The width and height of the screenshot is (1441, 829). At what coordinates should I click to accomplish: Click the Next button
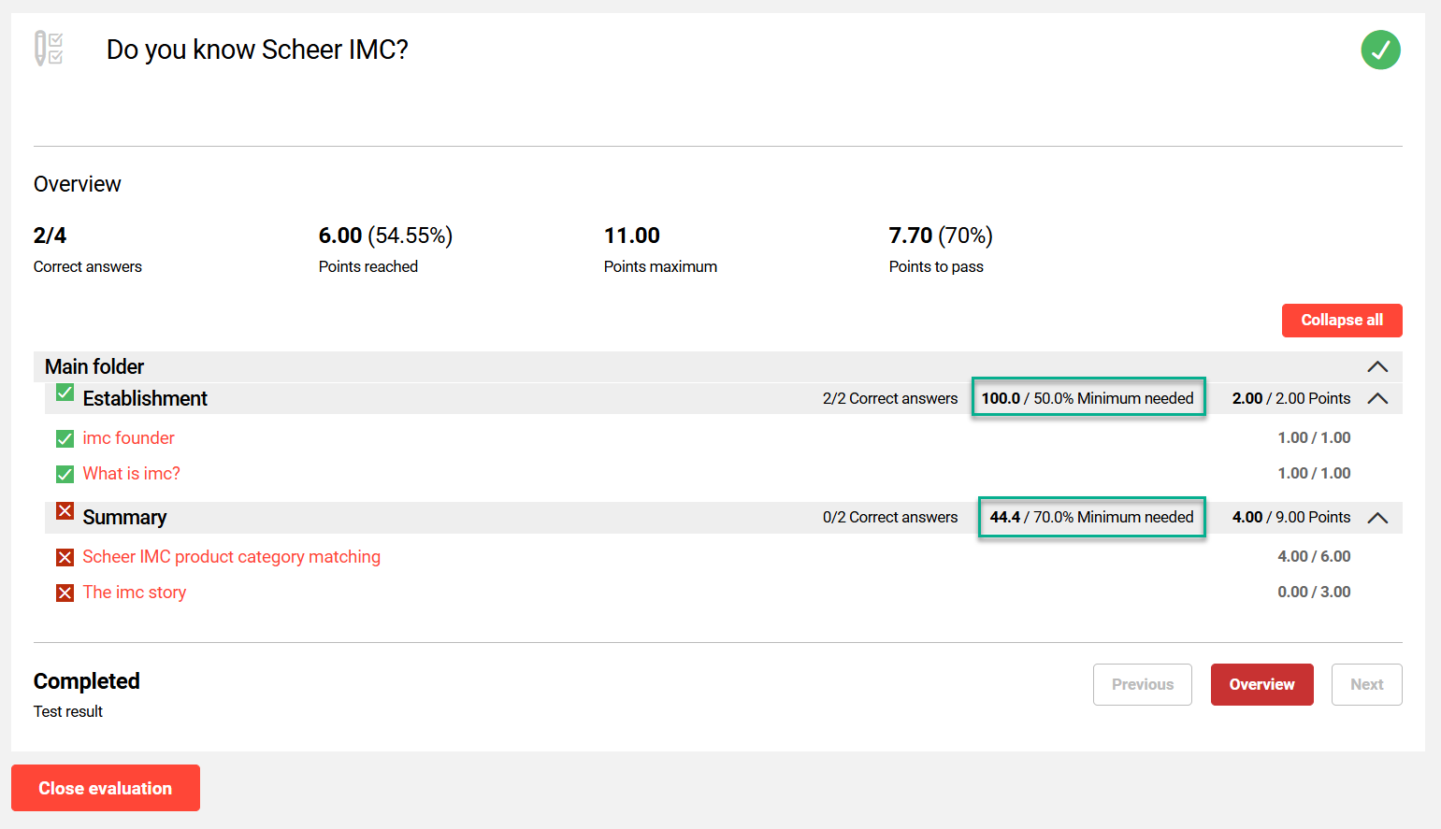1367,684
